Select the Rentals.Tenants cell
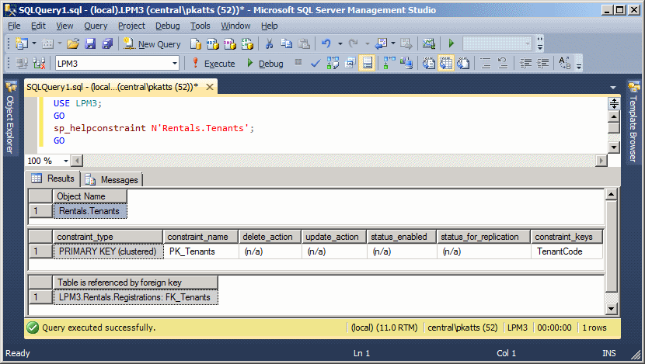 pyautogui.click(x=89, y=211)
